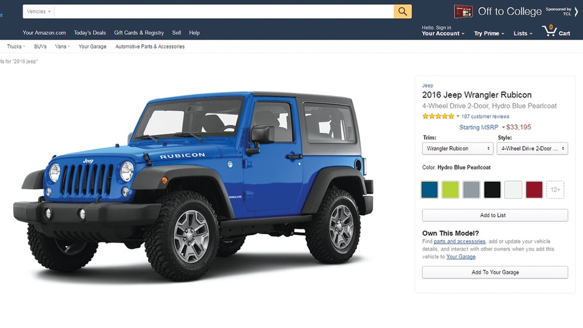Click the Off to College banner arrow
The image size is (583, 328).
tap(576, 11)
